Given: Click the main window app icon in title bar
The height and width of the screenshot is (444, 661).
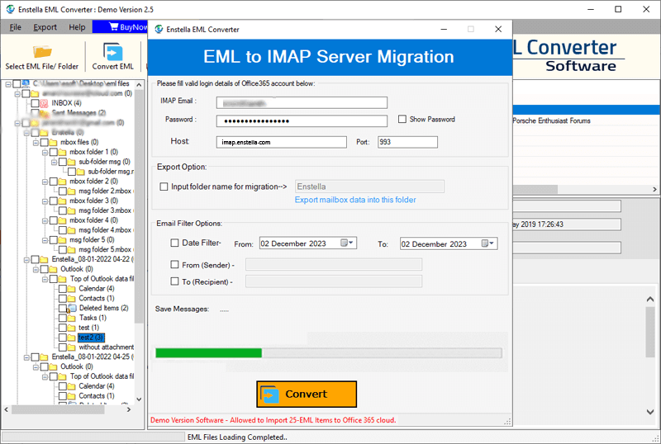Looking at the screenshot, I should (x=10, y=9).
